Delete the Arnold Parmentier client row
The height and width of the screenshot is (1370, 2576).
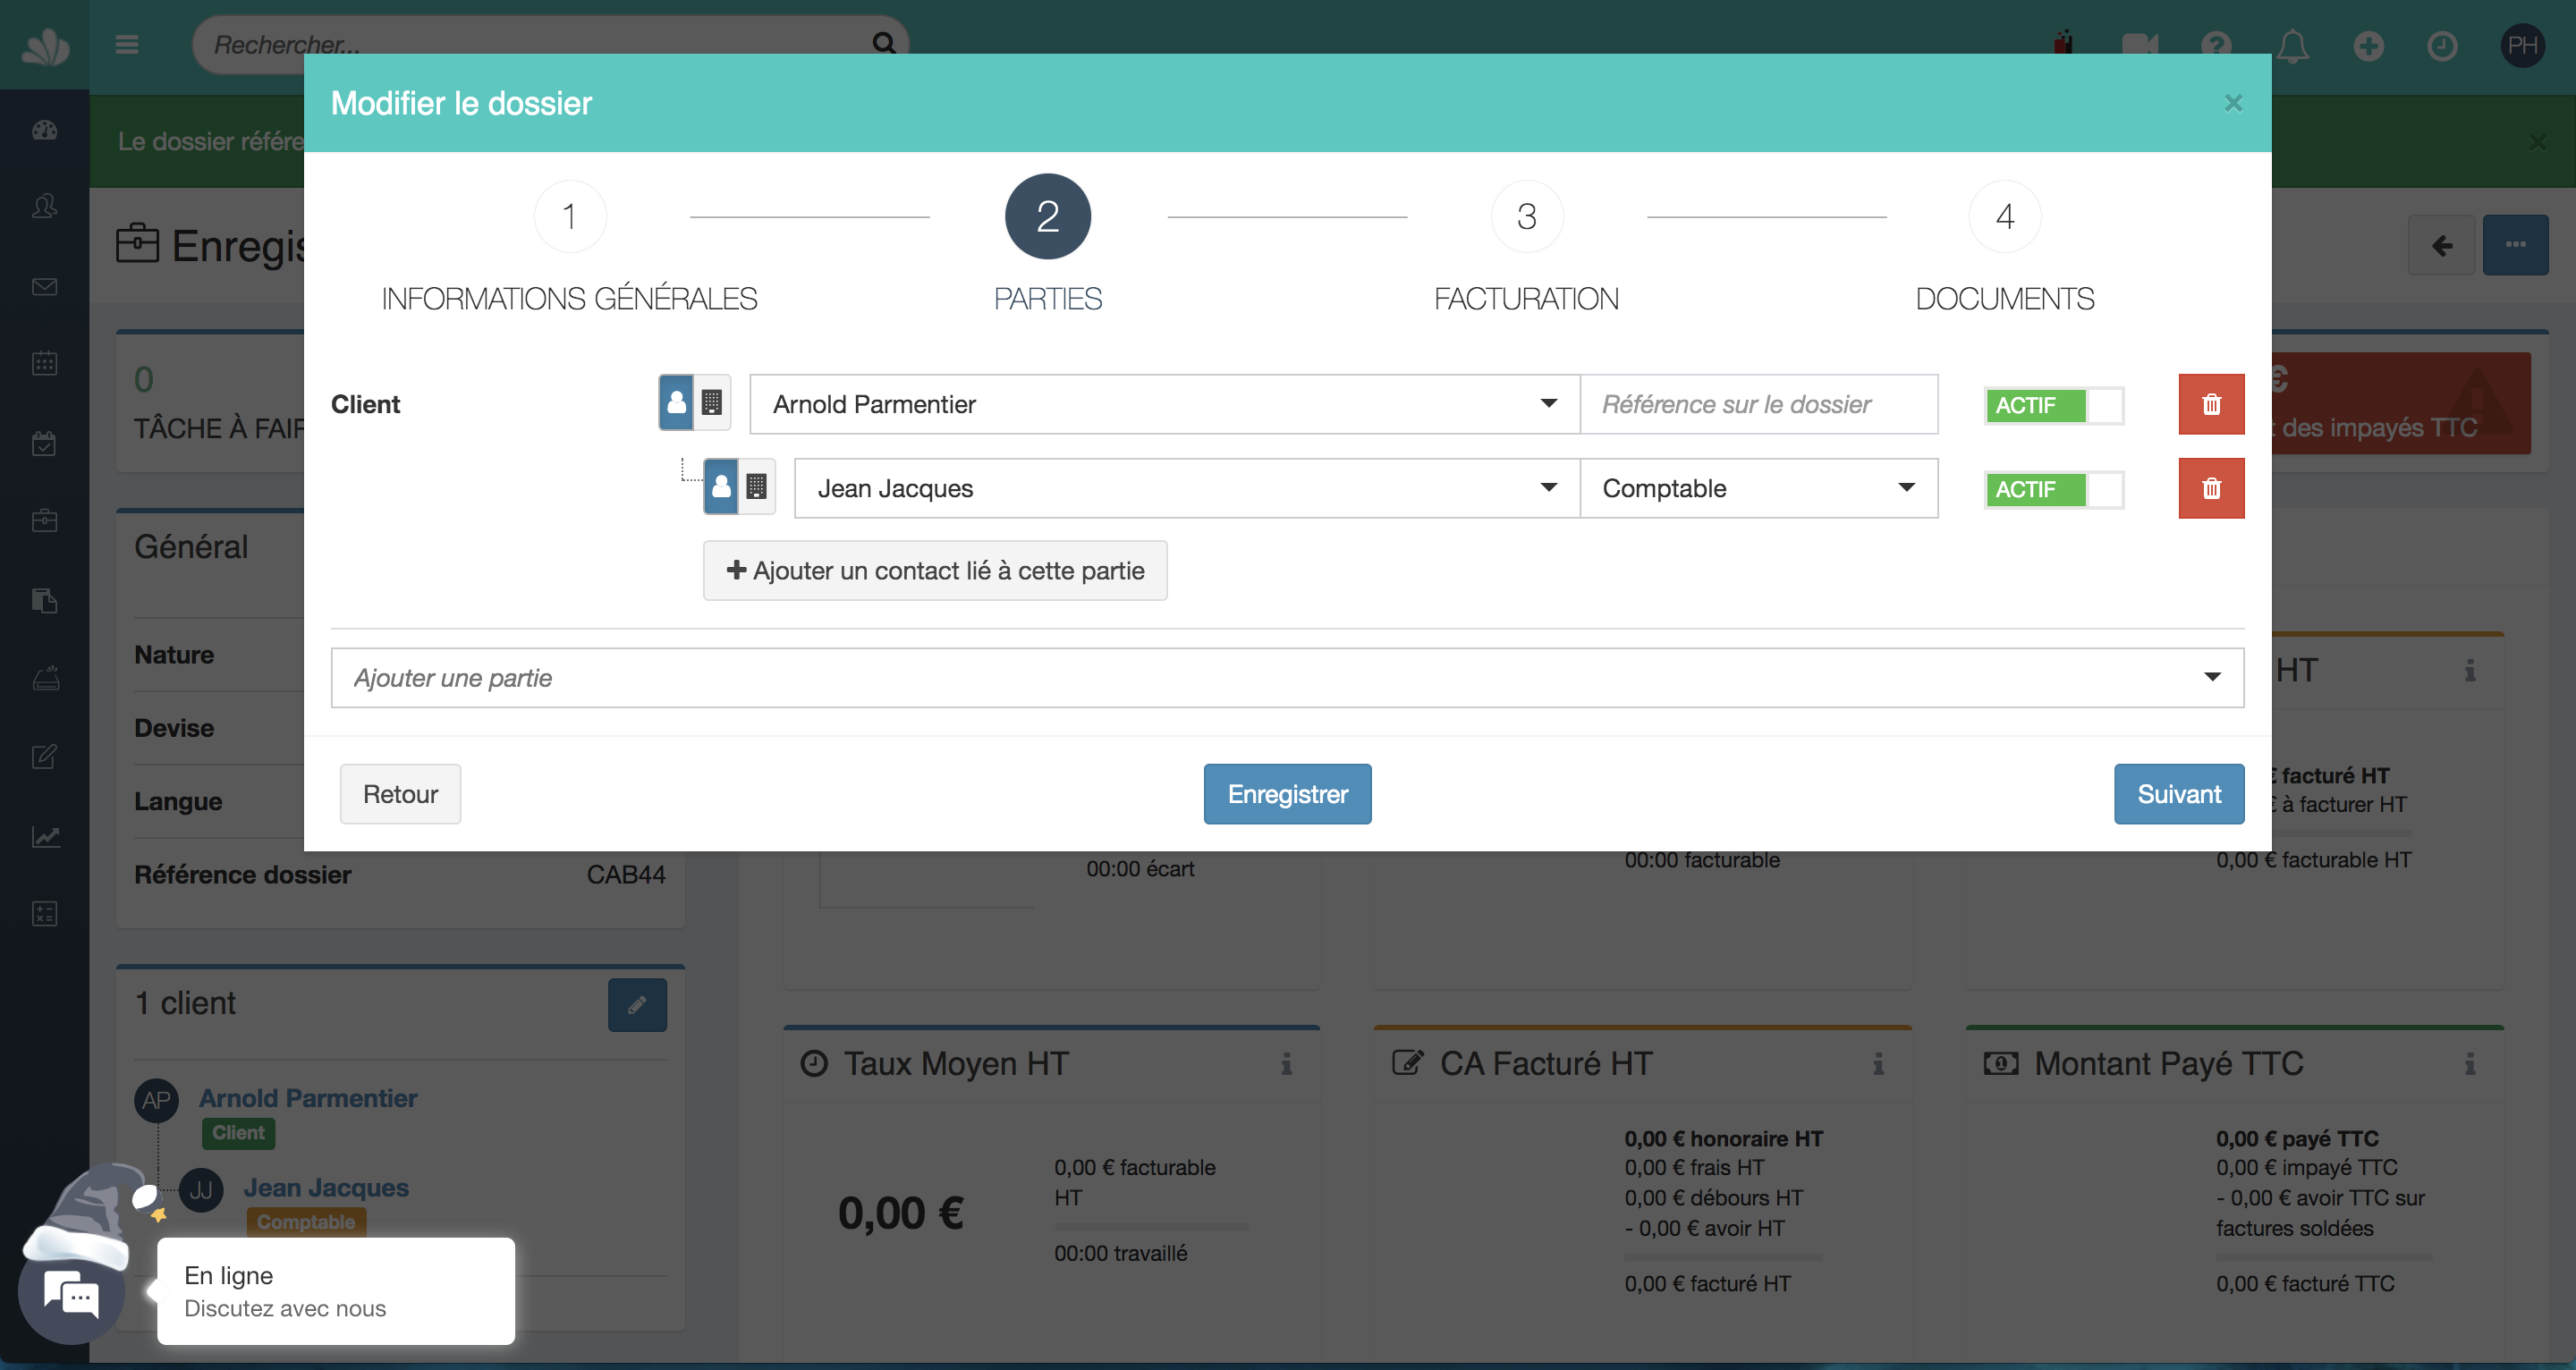[x=2211, y=404]
